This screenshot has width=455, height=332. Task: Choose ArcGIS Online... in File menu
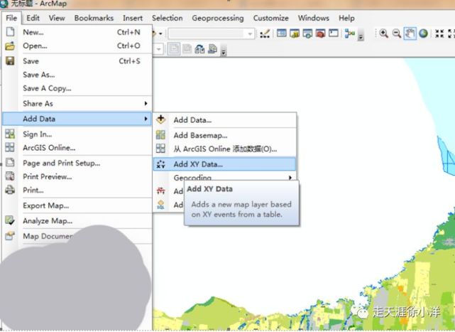(77, 148)
